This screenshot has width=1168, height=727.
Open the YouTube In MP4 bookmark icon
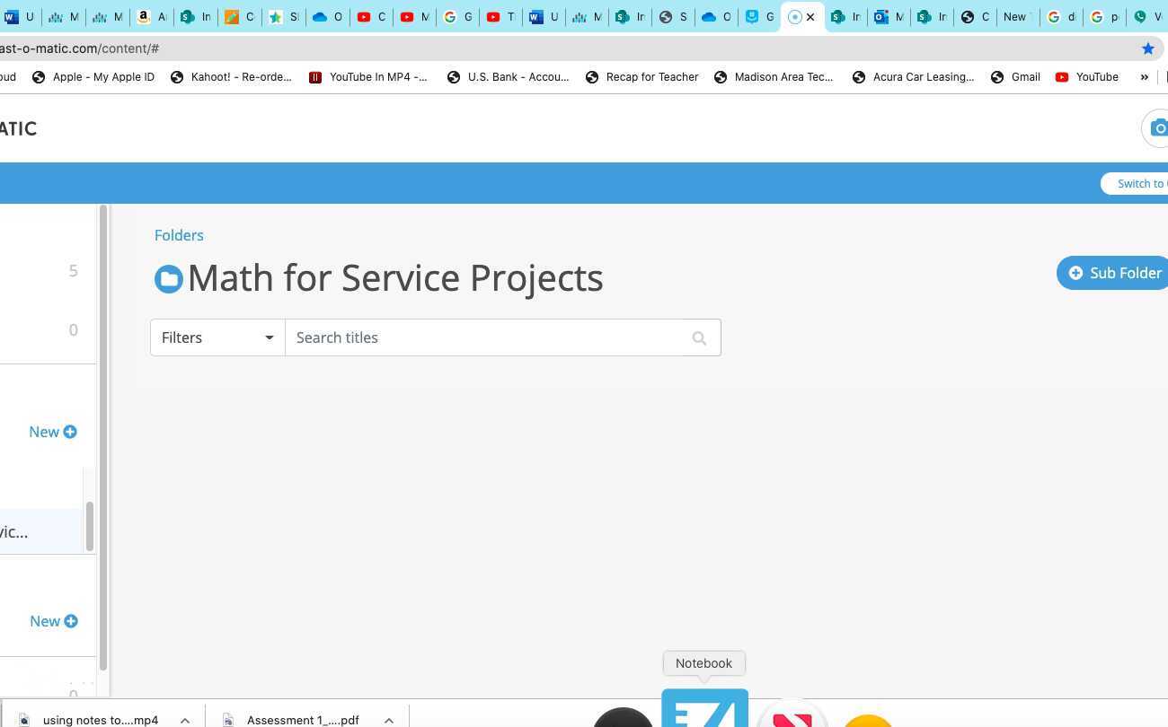click(315, 77)
